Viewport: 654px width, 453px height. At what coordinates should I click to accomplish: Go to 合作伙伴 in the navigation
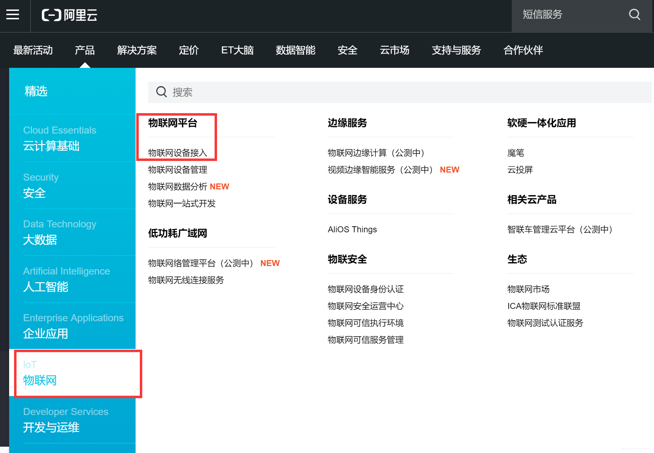523,50
